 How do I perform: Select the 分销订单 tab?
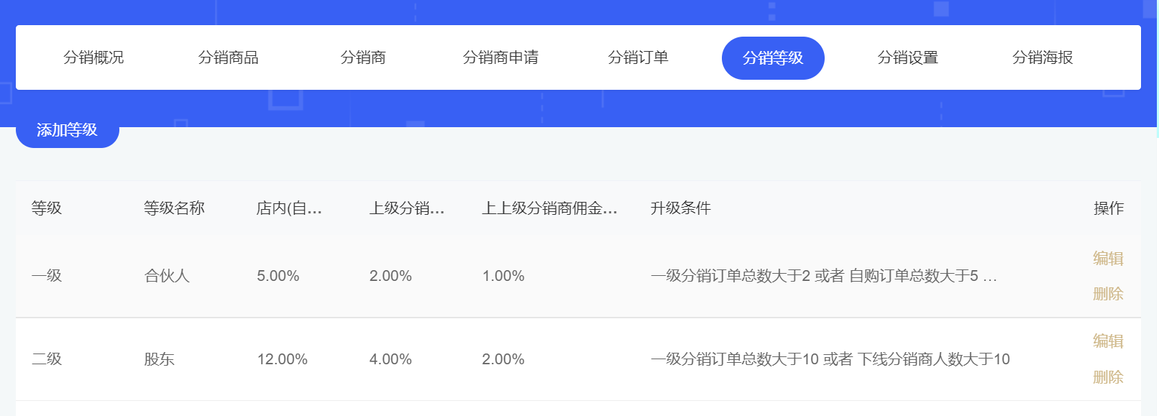click(638, 57)
